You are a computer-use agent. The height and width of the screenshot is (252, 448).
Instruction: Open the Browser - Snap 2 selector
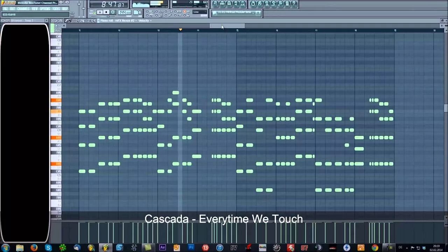pos(23,20)
